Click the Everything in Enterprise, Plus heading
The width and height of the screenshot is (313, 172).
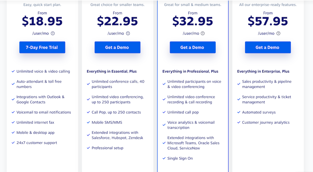263,71
